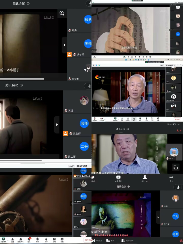Click 解除静音 to unmute the microphone

coord(95,119)
